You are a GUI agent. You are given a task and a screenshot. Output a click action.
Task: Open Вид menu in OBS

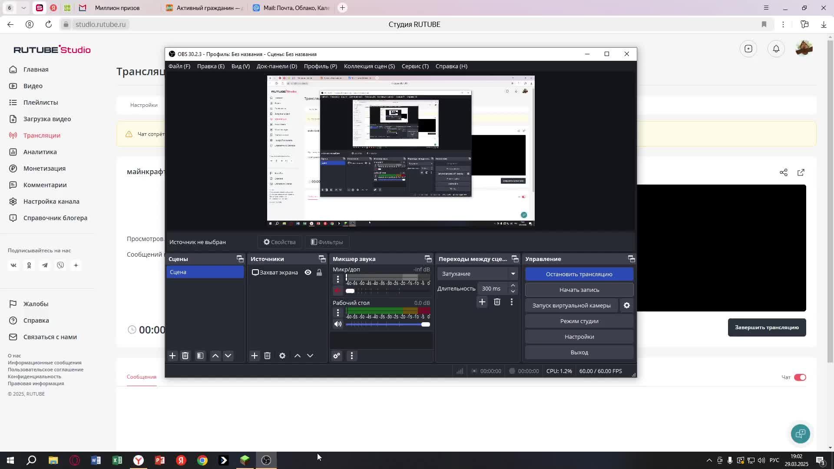tap(241, 66)
